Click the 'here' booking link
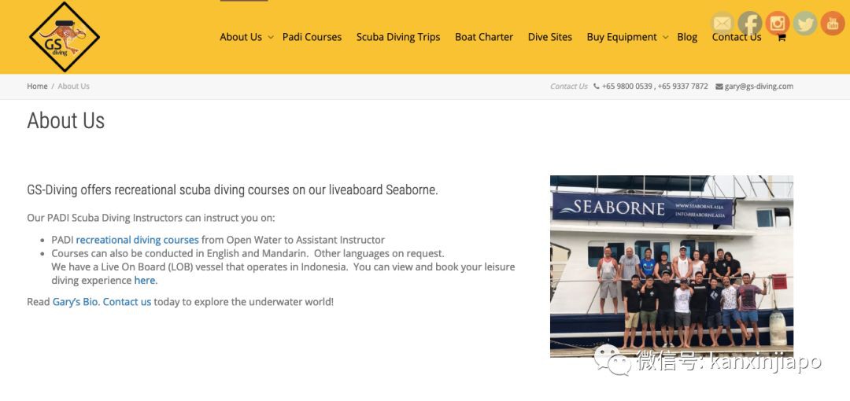The image size is (850, 401). tap(144, 280)
